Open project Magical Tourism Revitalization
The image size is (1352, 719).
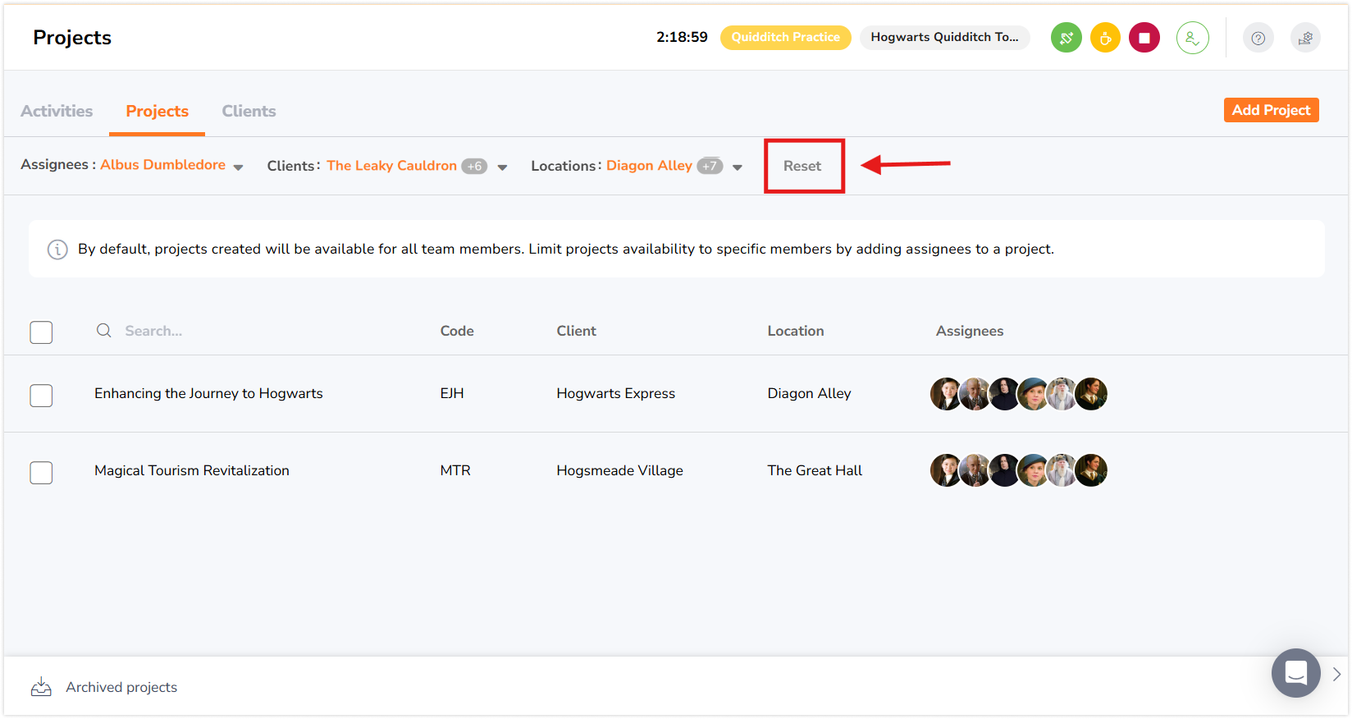(192, 470)
